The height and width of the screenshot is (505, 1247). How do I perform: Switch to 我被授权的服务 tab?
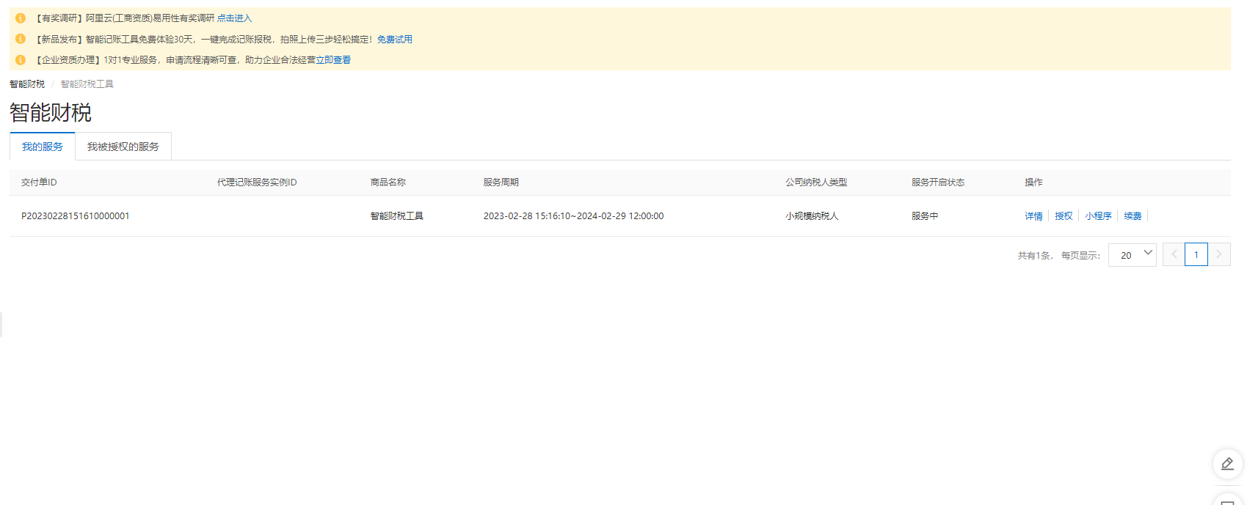[123, 147]
